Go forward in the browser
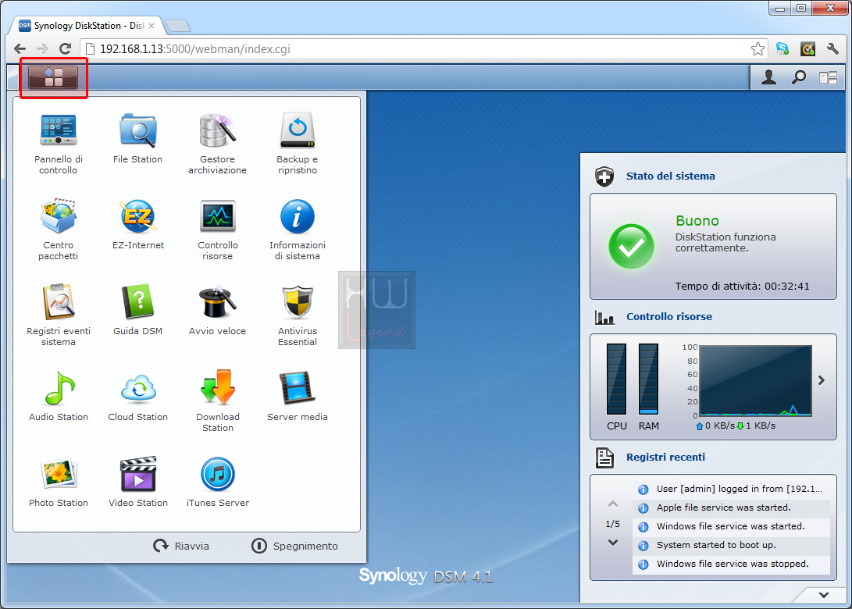Viewport: 852px width, 609px height. 42,49
